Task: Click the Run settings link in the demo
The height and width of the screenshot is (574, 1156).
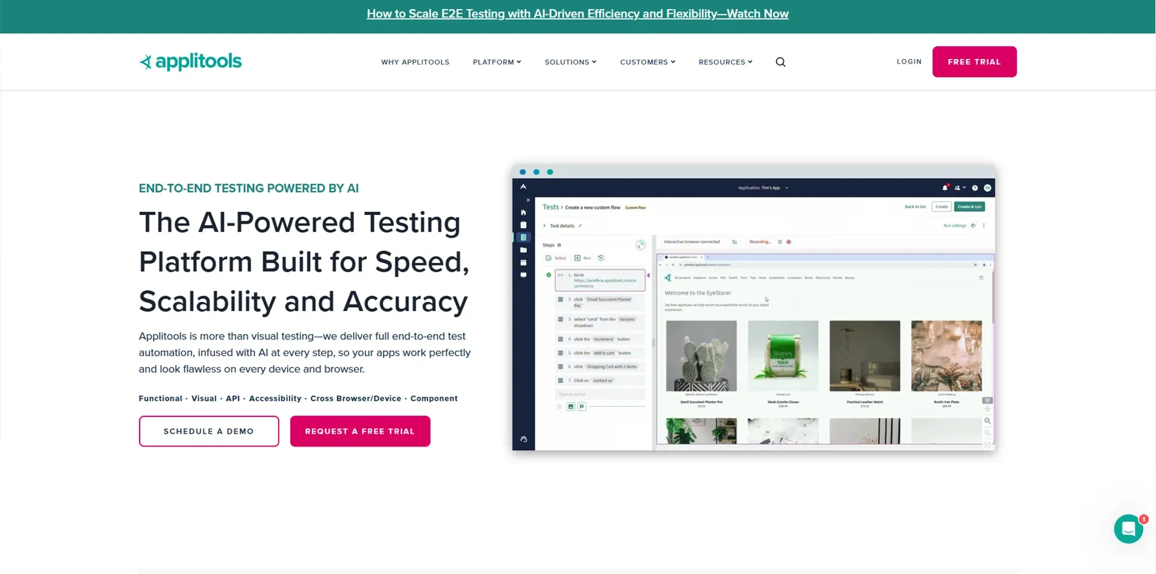Action: [954, 226]
